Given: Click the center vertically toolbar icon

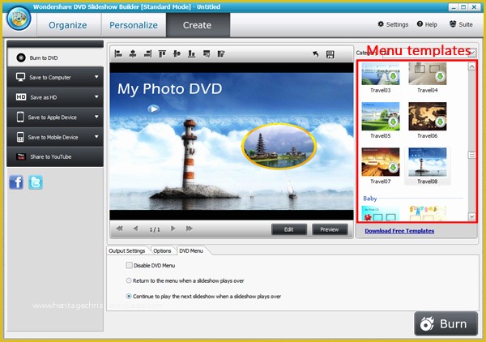Looking at the screenshot, I should [177, 54].
